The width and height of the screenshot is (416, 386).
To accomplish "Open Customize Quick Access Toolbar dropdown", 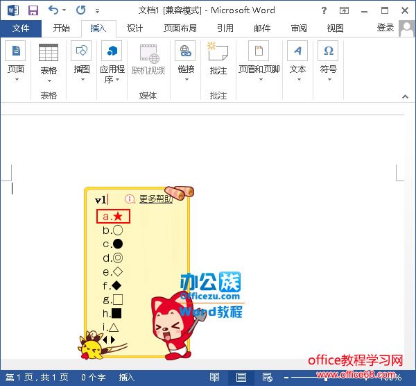I will pos(97,11).
